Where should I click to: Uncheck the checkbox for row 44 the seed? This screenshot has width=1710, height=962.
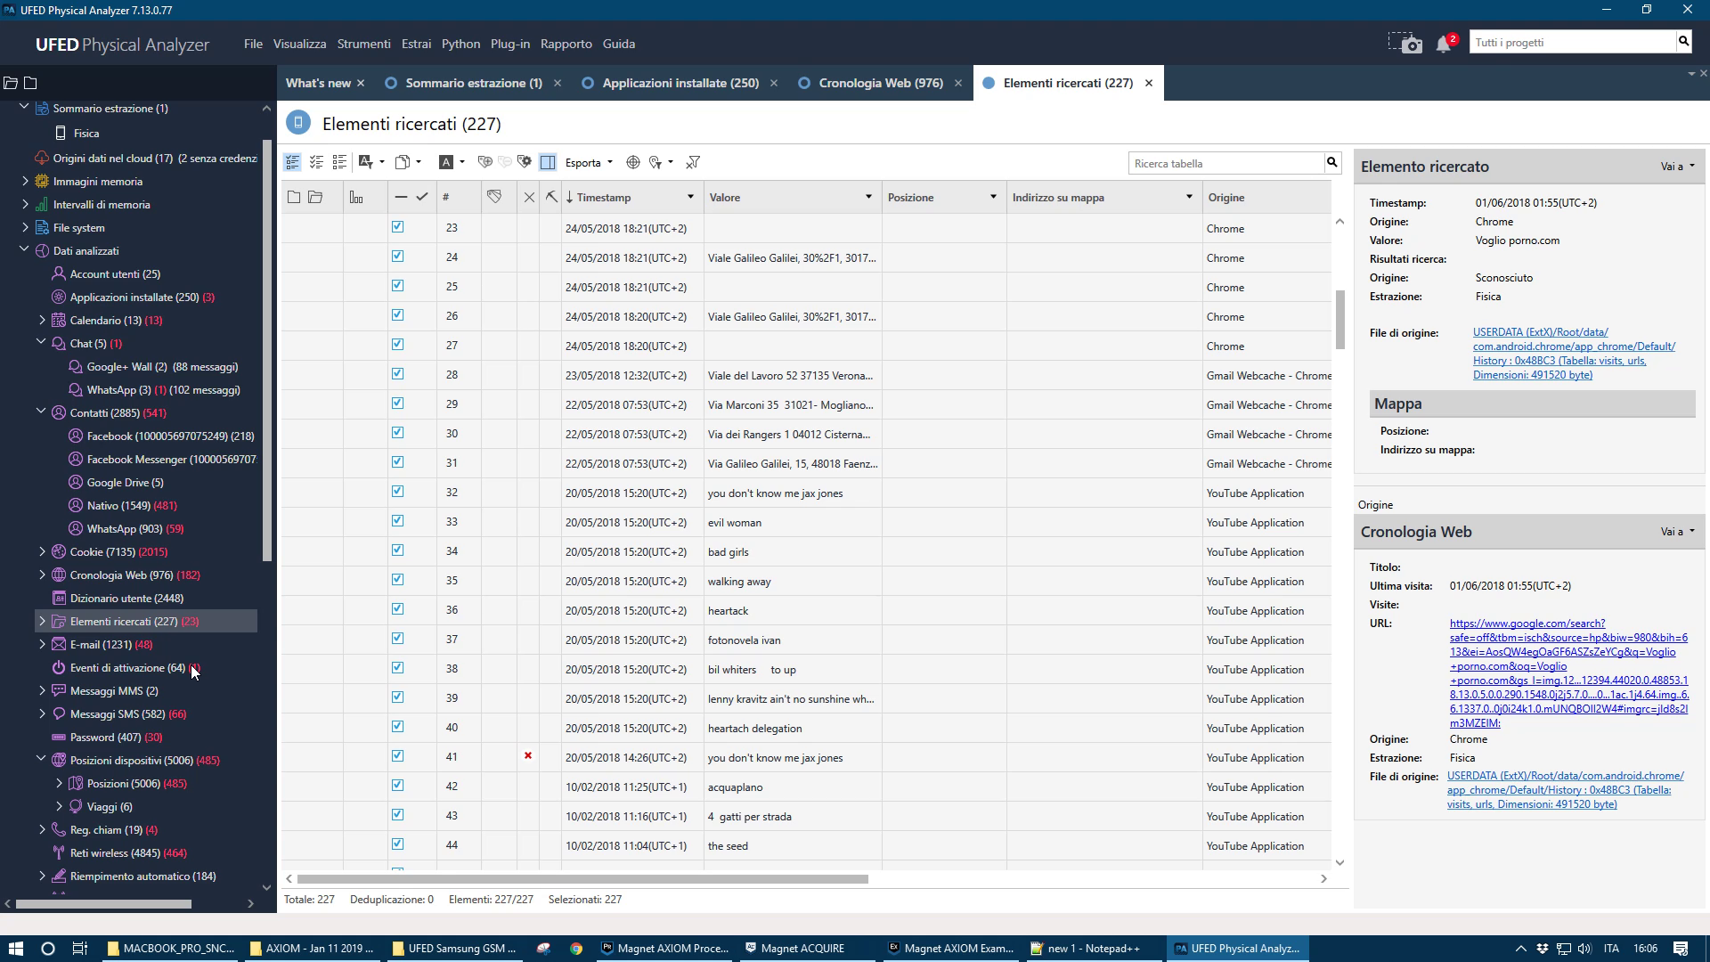[397, 844]
